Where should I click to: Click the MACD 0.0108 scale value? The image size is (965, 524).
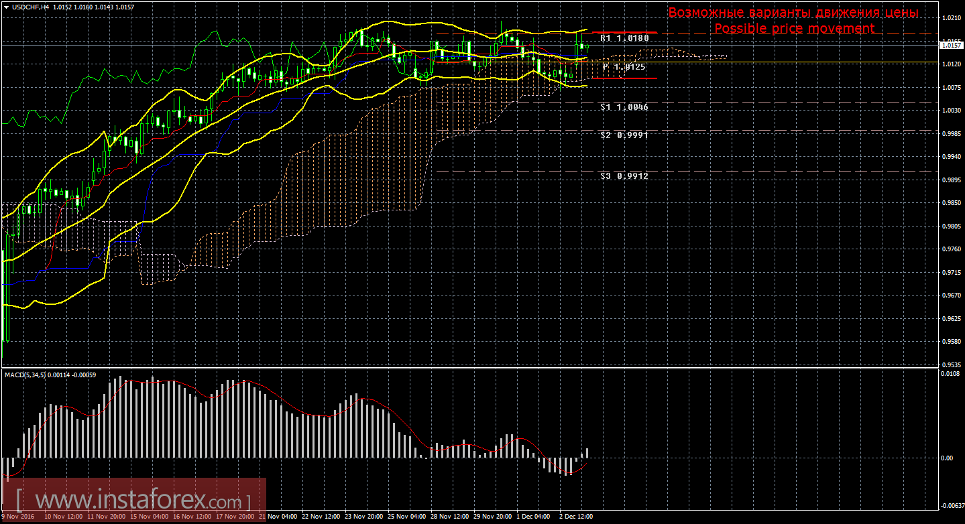coord(951,373)
